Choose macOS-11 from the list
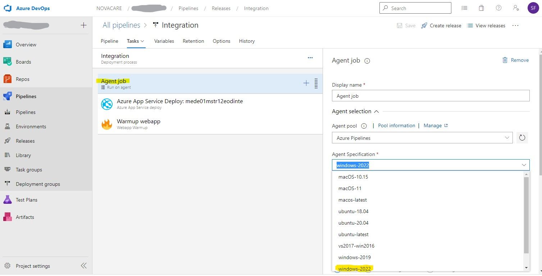542x276 pixels. tap(428, 188)
